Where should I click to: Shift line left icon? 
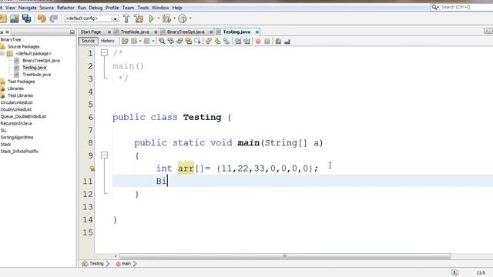[x=238, y=41]
